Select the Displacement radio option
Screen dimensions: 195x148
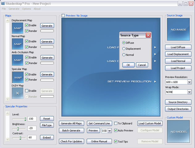click(124, 49)
